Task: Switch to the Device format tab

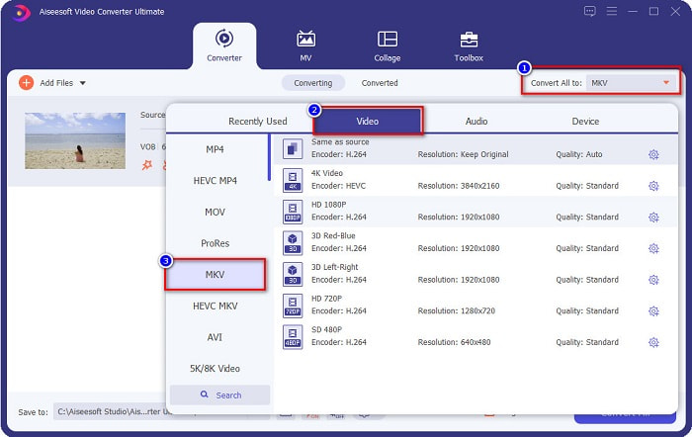Action: tap(585, 122)
